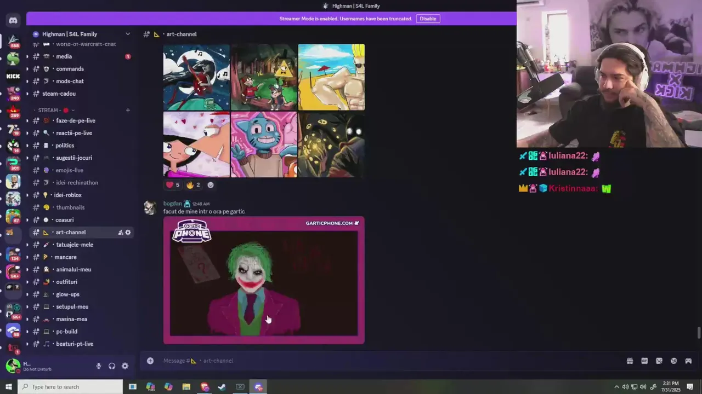
Task: Click the plus attachment button
Action: click(x=150, y=361)
